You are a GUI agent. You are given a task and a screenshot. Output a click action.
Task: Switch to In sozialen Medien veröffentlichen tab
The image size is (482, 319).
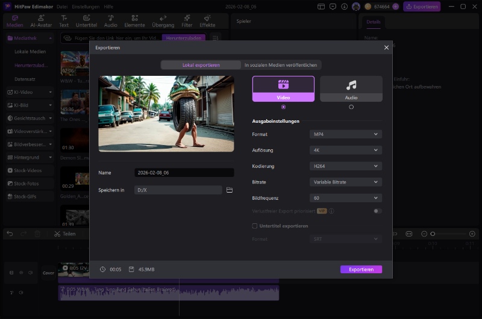(x=280, y=65)
